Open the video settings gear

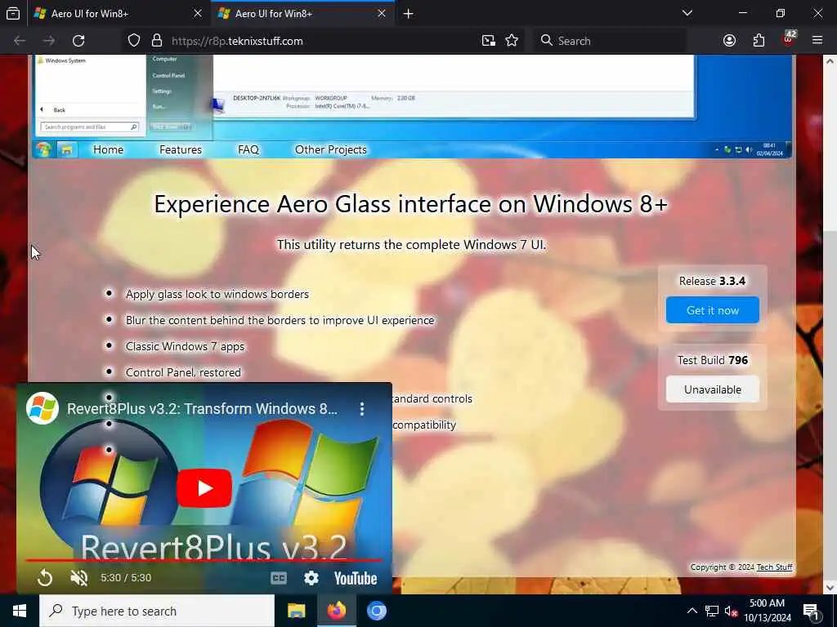pyautogui.click(x=311, y=578)
